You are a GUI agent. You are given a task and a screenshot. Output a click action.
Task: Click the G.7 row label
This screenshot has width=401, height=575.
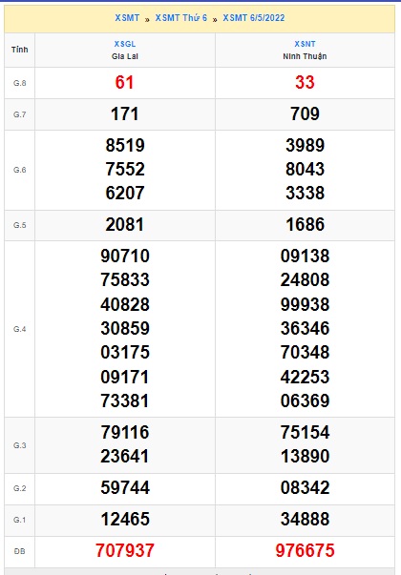pos(20,114)
